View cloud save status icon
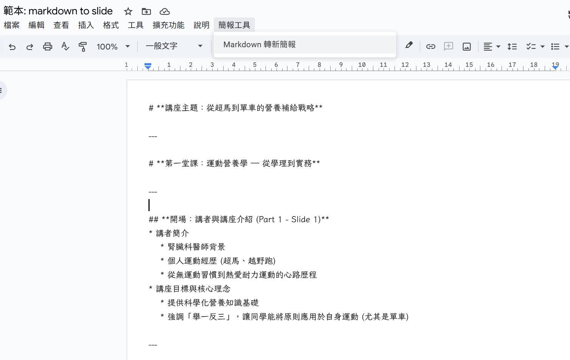This screenshot has height=360, width=570. click(165, 11)
